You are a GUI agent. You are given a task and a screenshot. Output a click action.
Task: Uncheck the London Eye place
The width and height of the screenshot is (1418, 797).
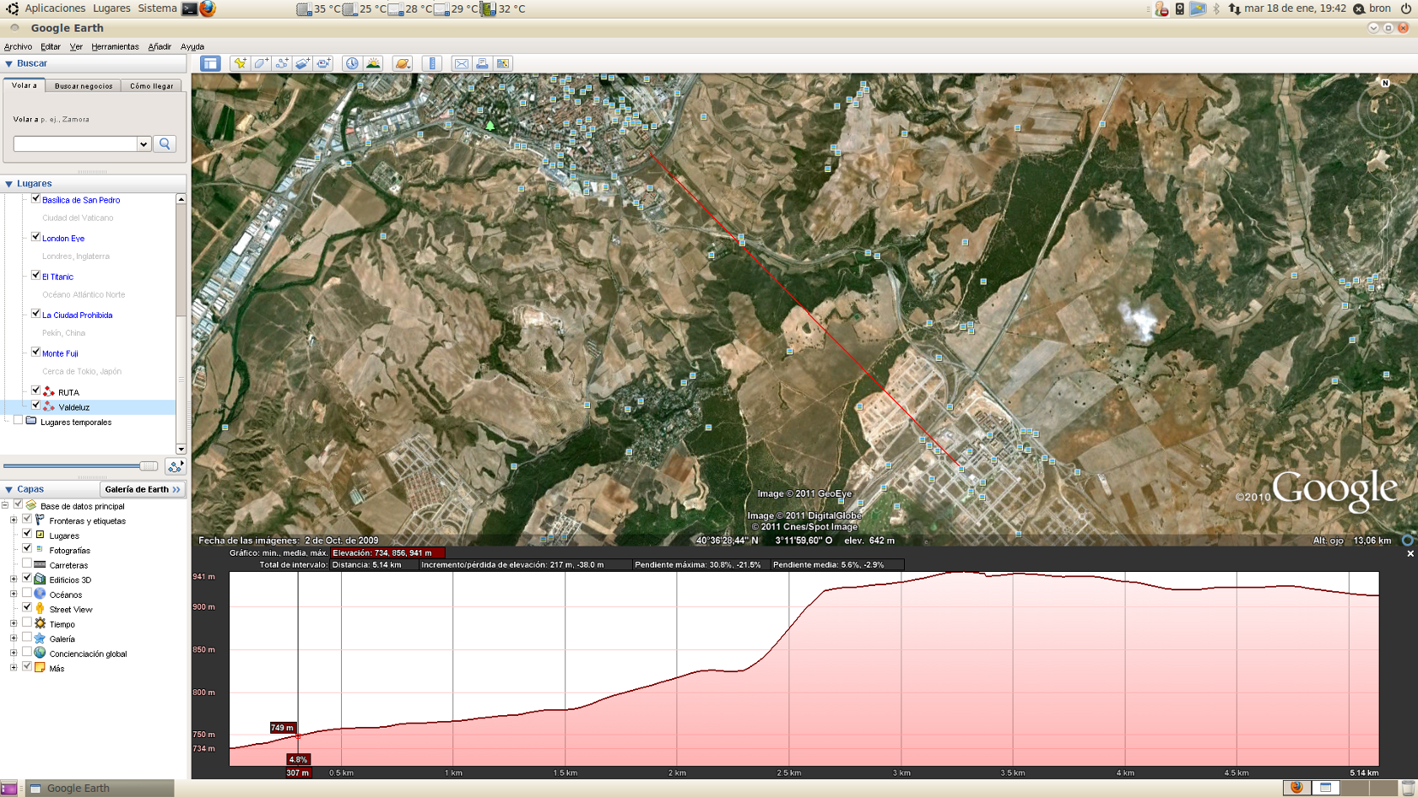35,237
